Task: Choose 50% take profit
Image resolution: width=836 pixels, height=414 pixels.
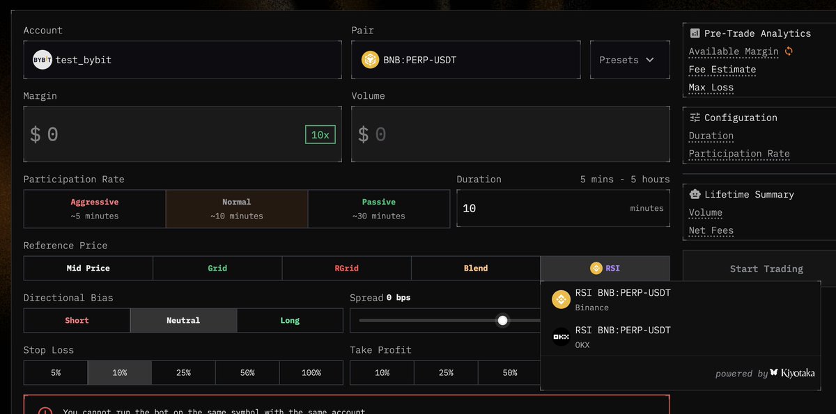Action: point(510,373)
